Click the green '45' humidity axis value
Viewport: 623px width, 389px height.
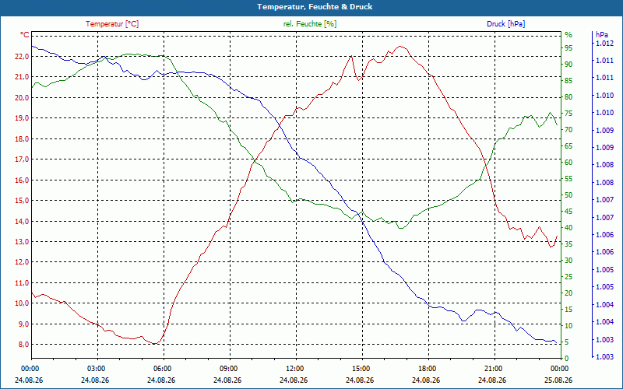568,211
